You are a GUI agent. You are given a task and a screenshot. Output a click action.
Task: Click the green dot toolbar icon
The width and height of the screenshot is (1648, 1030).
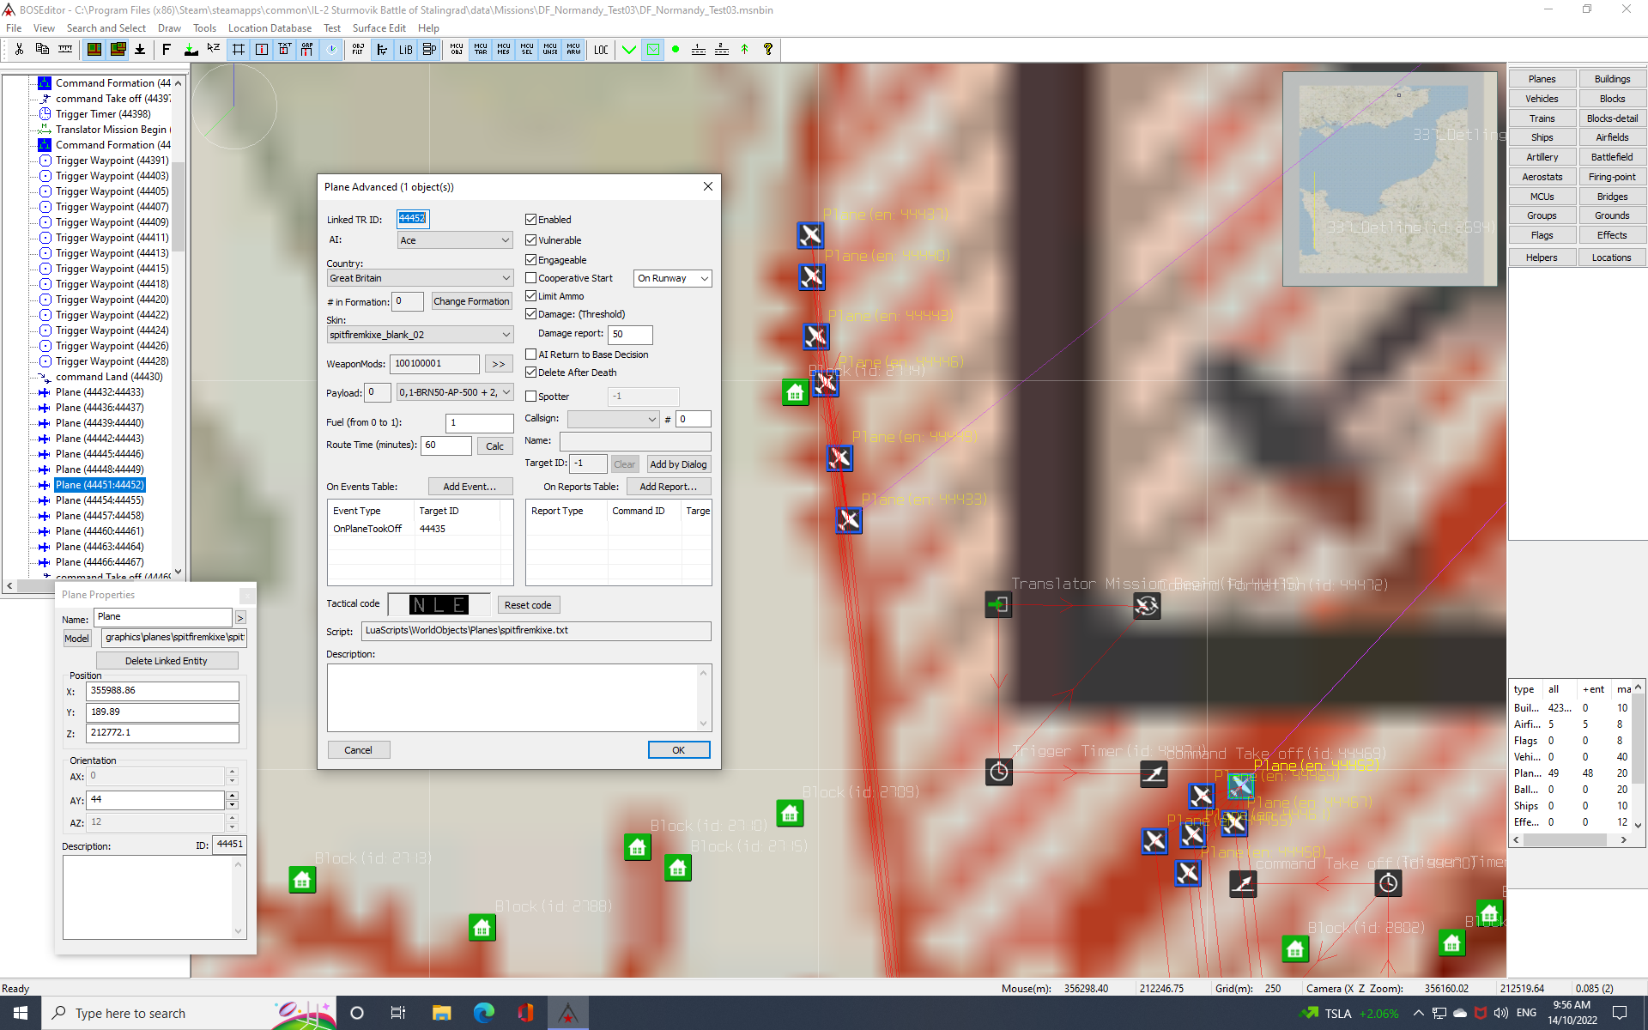point(676,50)
